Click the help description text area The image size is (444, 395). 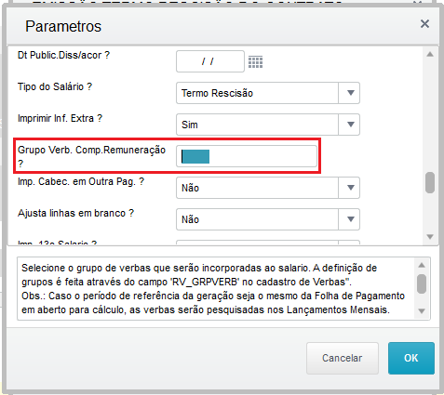coord(216,288)
